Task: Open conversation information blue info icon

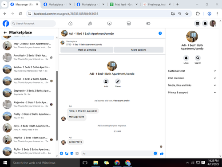Action: click(x=160, y=33)
